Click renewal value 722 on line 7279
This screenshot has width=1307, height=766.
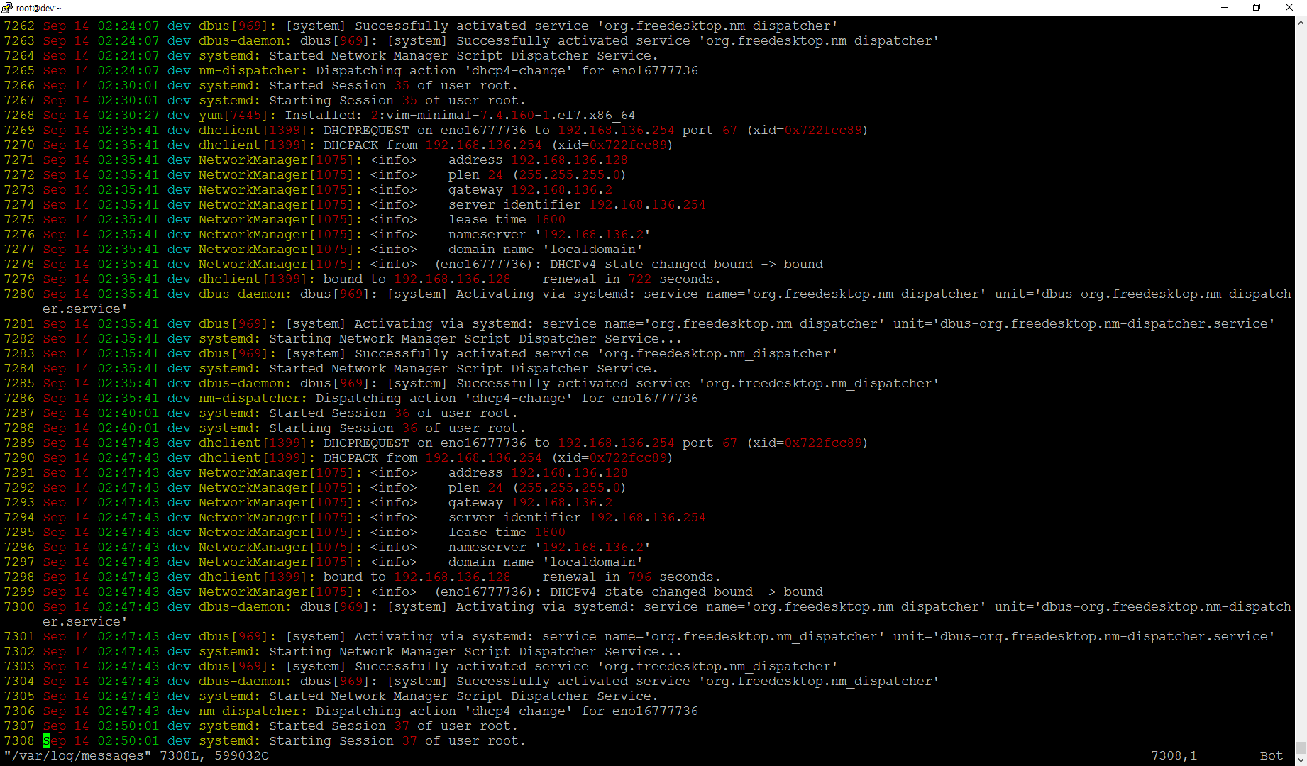[x=639, y=279]
